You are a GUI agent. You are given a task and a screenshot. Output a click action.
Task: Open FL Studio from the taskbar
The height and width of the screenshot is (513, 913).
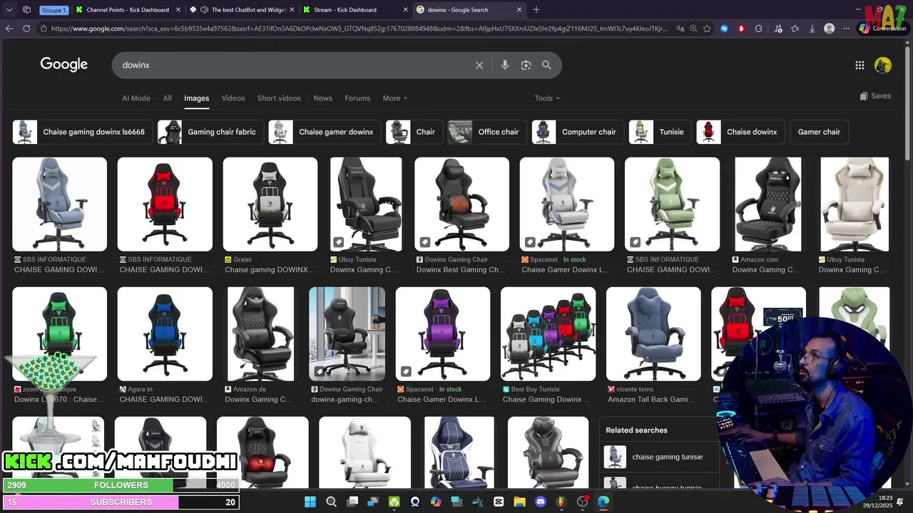click(561, 502)
